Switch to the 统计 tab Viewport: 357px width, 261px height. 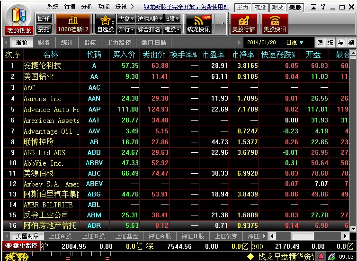click(x=67, y=43)
